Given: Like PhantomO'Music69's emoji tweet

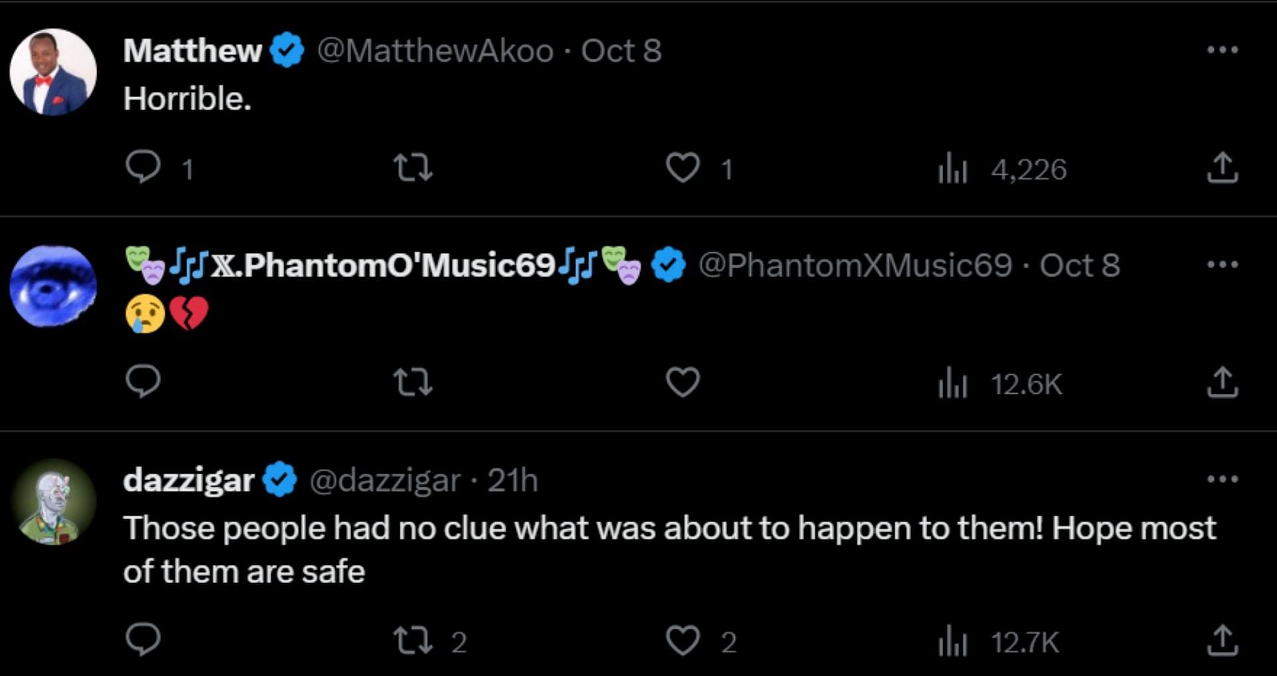Looking at the screenshot, I should coord(683,383).
